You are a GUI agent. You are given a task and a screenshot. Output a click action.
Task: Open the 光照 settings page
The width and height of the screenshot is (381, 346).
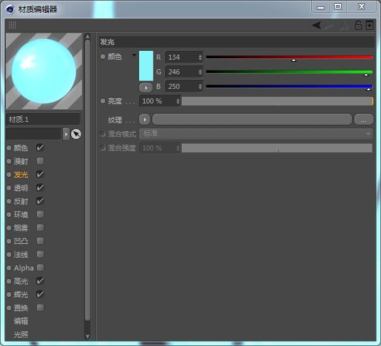(x=21, y=335)
